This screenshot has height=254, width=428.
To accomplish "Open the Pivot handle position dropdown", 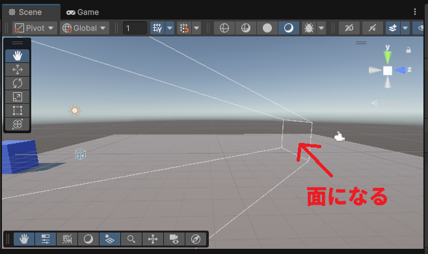I will (x=34, y=28).
